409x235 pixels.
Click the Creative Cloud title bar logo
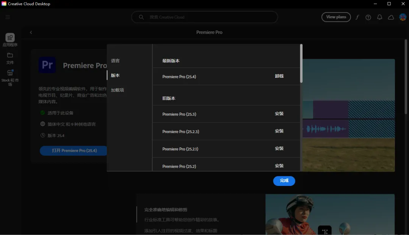pos(4,4)
